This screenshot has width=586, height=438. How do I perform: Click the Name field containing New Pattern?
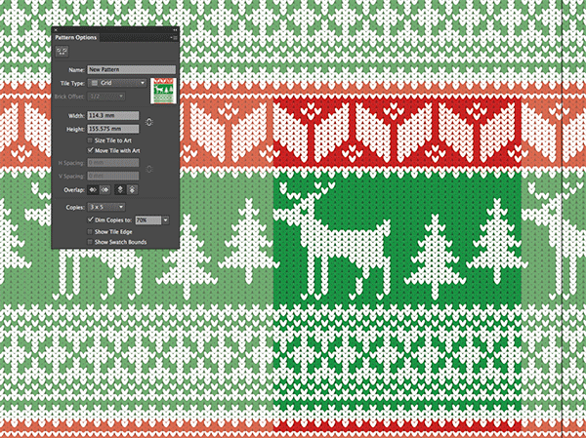coord(132,69)
